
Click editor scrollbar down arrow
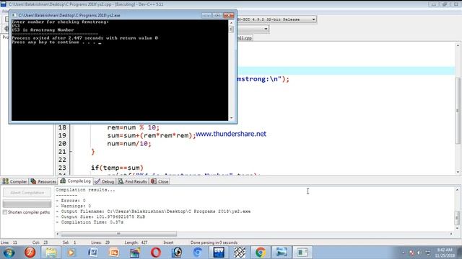click(458, 172)
